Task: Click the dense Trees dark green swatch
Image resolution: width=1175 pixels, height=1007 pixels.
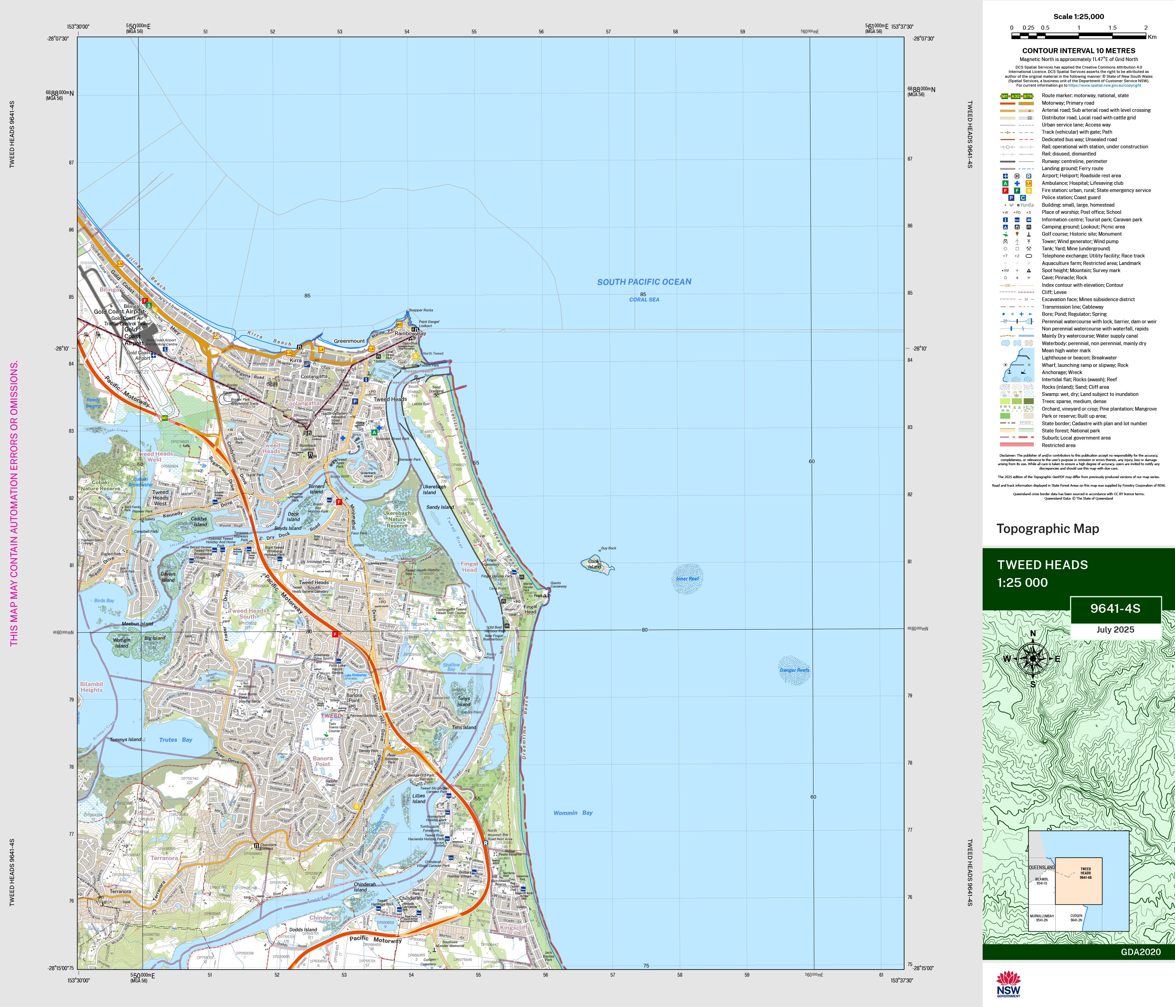Action: (1028, 401)
